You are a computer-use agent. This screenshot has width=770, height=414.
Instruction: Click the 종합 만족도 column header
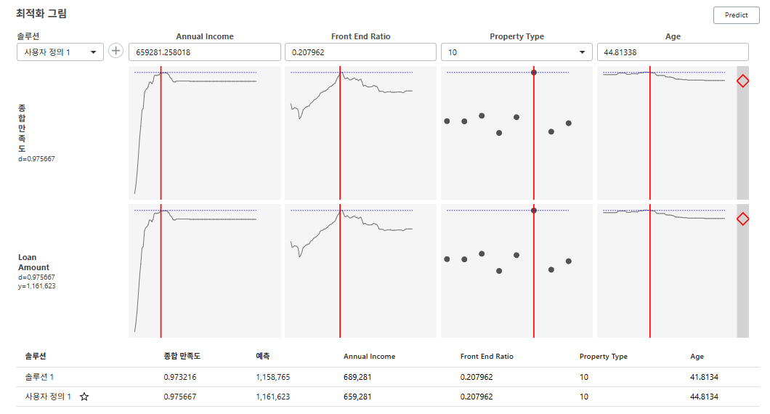pos(182,357)
